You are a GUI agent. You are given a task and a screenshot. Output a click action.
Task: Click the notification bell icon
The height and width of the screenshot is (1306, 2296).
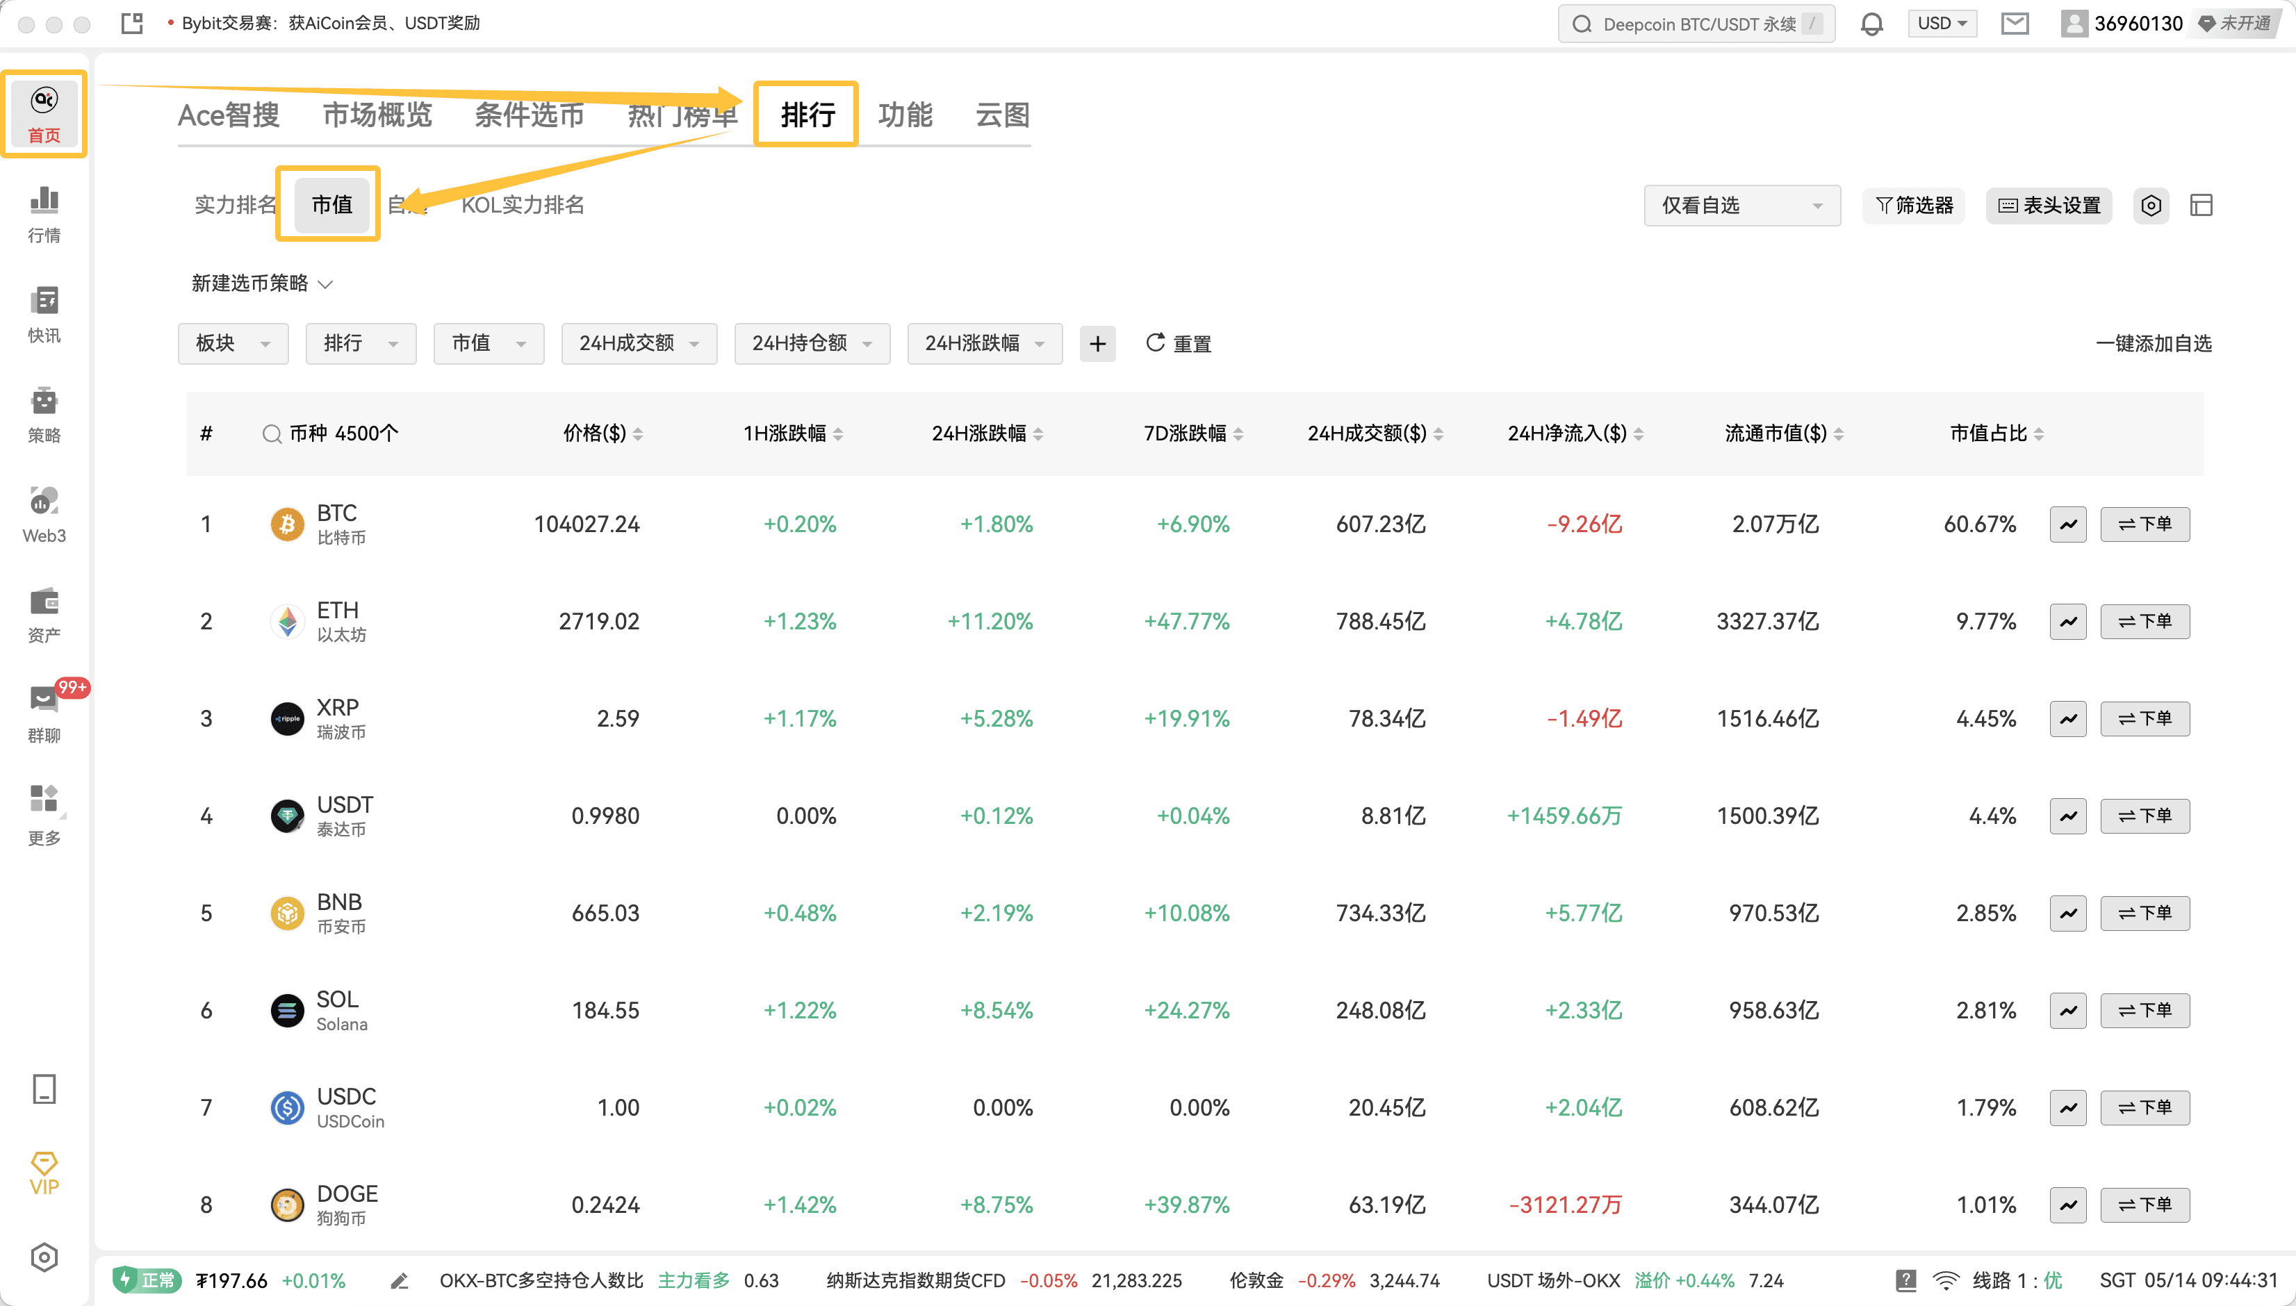click(1871, 24)
